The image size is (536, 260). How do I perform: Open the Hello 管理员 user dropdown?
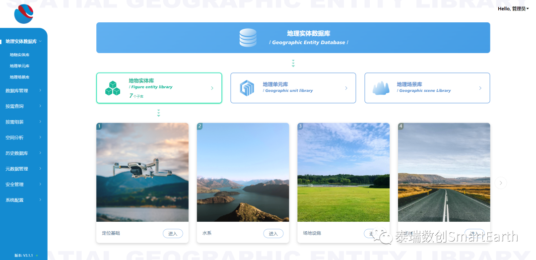coord(513,9)
